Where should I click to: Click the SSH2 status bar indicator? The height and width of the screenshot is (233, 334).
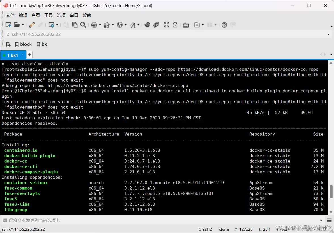point(205,229)
